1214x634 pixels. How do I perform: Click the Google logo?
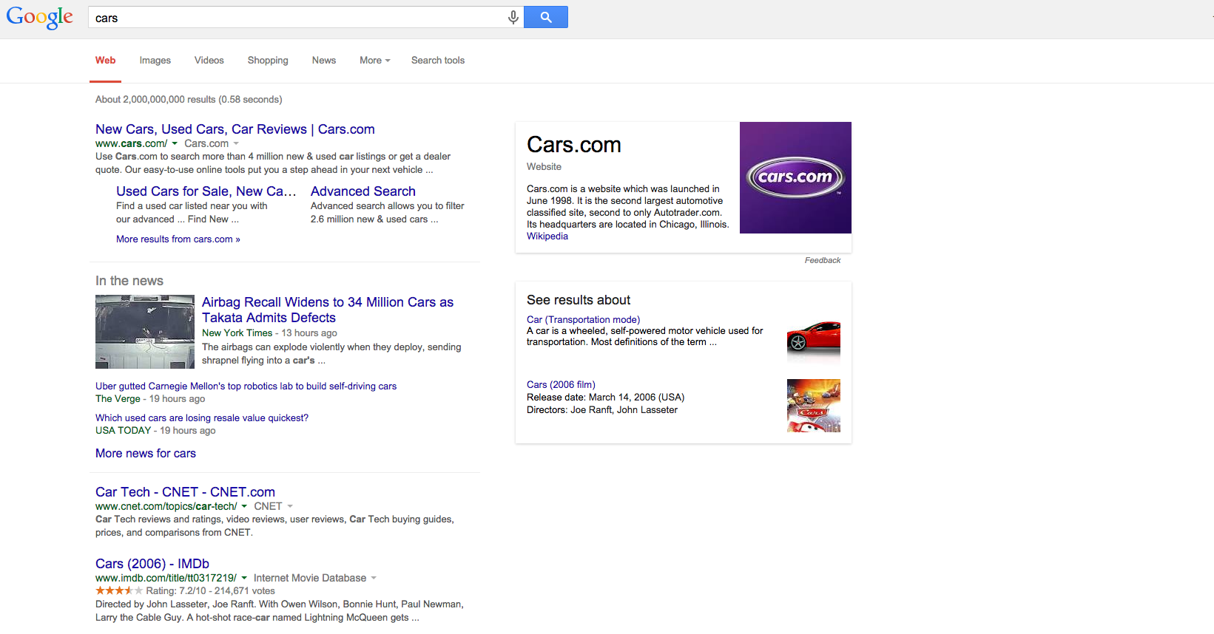pos(40,17)
